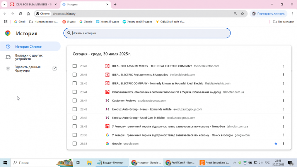The image size is (297, 167).
Task: Check the Customer Reviews entry checkbox
Action: (x=75, y=101)
